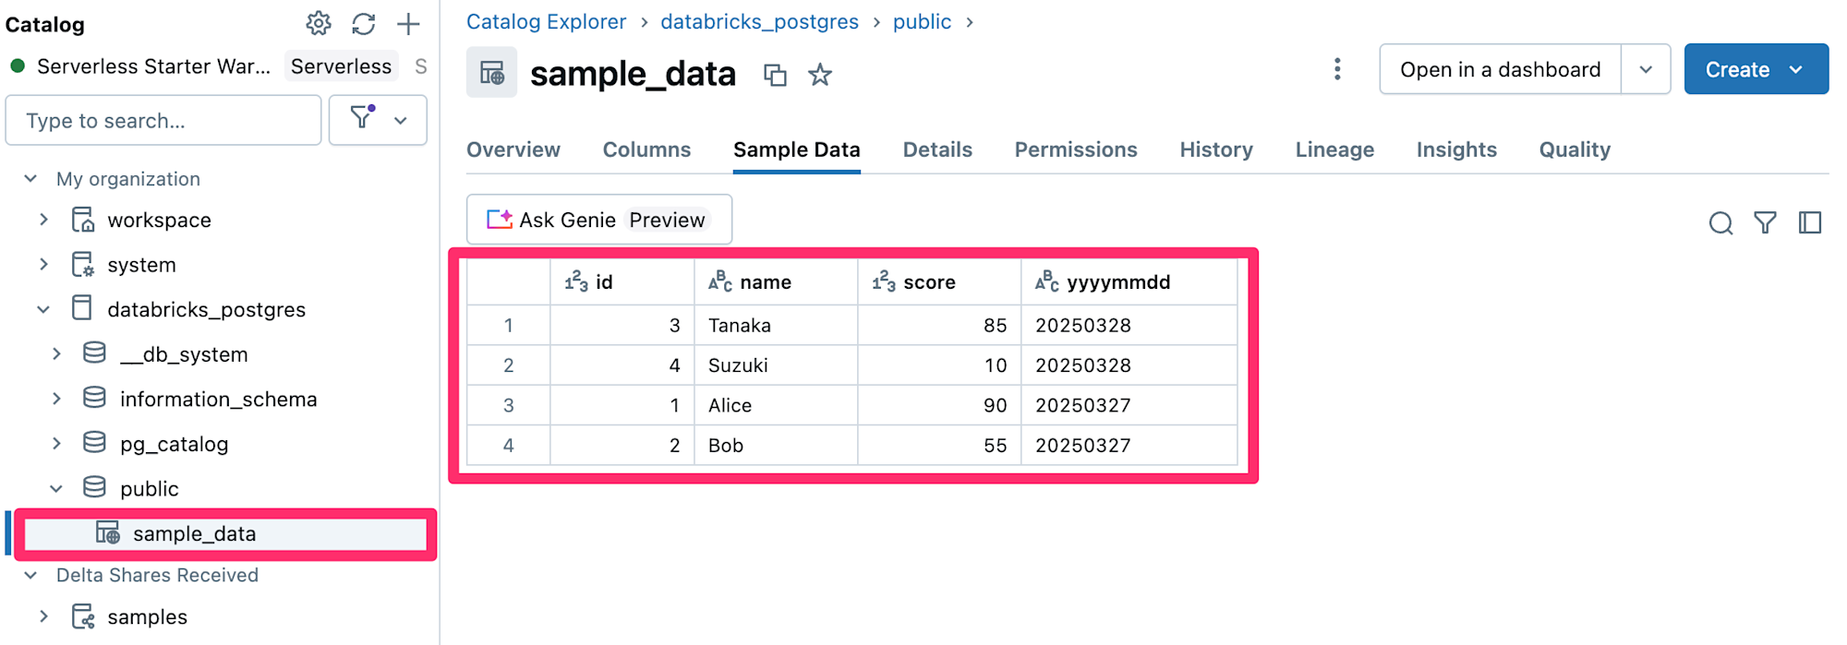
Task: Expand the samples catalog node
Action: pos(43,616)
